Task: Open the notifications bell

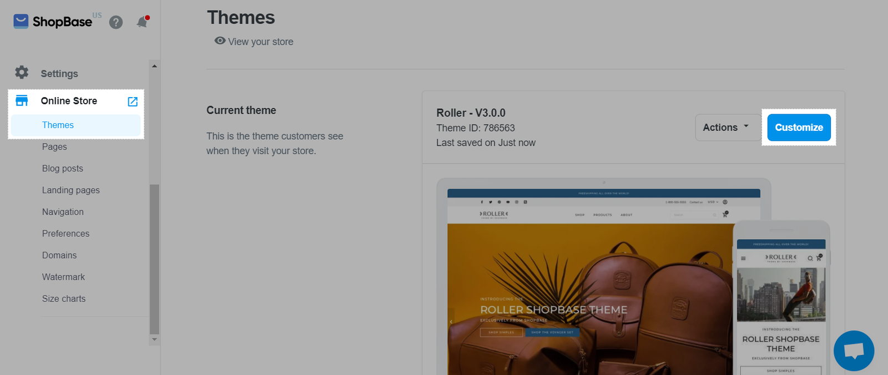Action: pos(143,22)
